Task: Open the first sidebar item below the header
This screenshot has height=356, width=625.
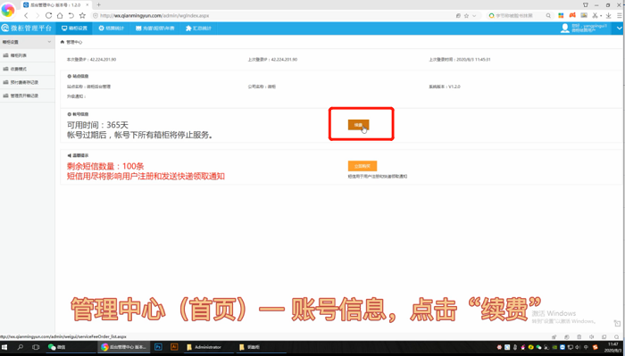Action: click(28, 55)
